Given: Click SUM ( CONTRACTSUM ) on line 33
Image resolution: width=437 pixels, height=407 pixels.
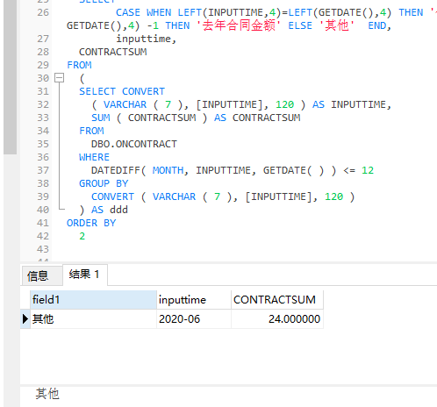Looking at the screenshot, I should 149,118.
